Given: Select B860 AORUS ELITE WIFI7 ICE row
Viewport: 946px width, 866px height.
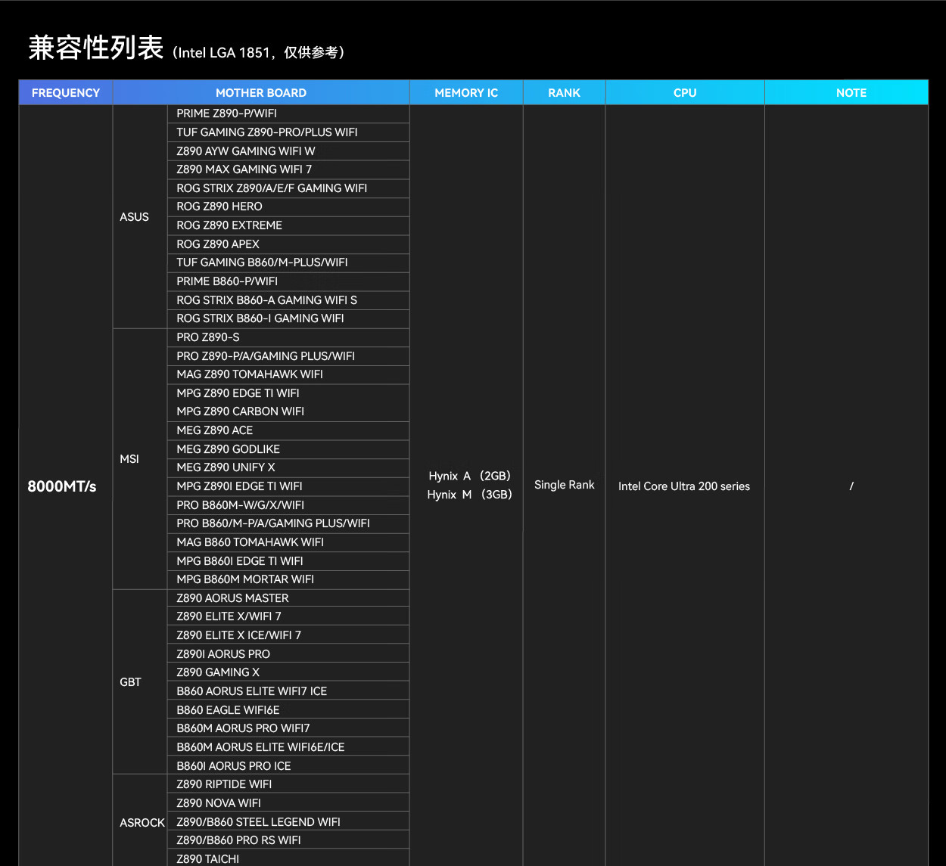Looking at the screenshot, I should 288,691.
